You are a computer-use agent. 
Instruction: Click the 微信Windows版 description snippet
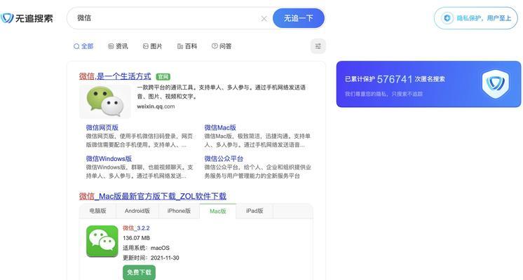[x=140, y=171]
